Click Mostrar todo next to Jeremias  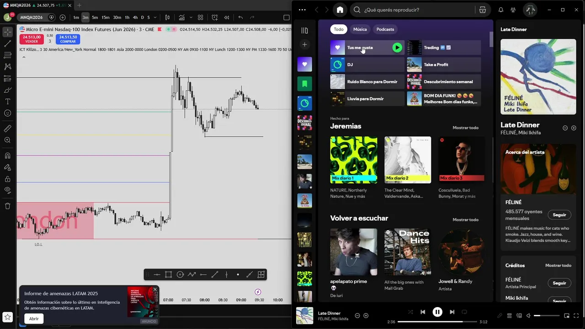tap(465, 127)
